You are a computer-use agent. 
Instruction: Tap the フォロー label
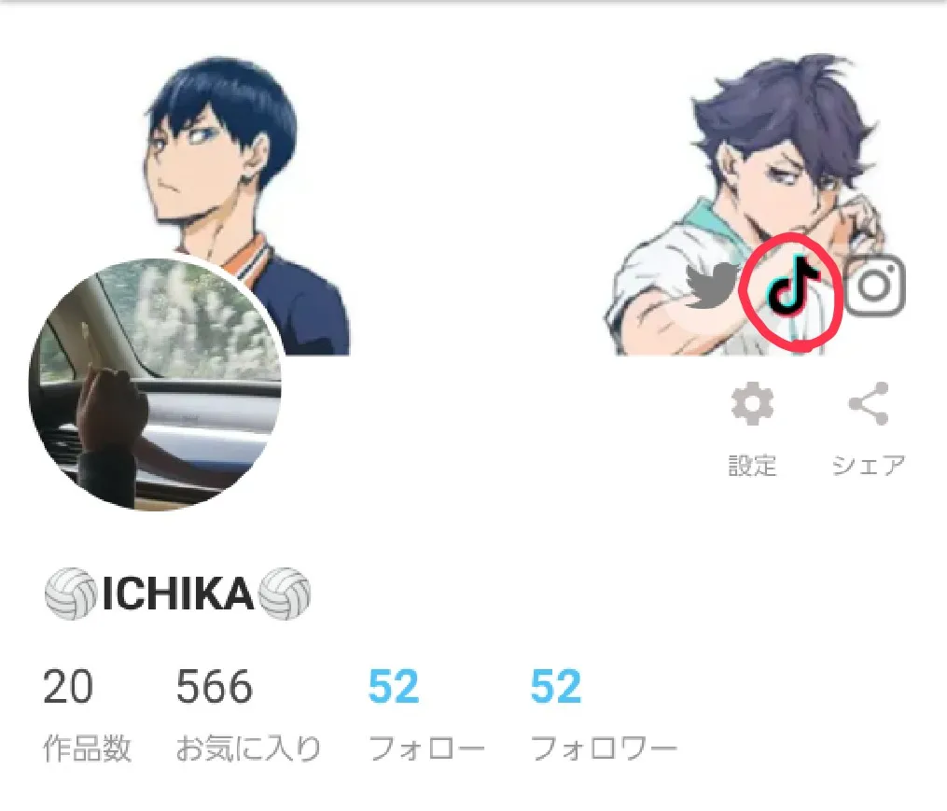[427, 748]
